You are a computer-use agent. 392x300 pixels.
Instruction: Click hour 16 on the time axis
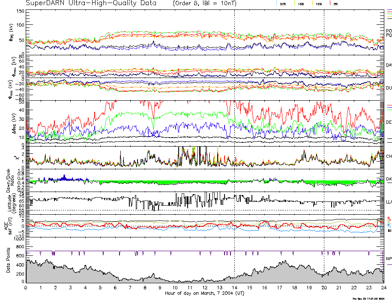click(264, 288)
